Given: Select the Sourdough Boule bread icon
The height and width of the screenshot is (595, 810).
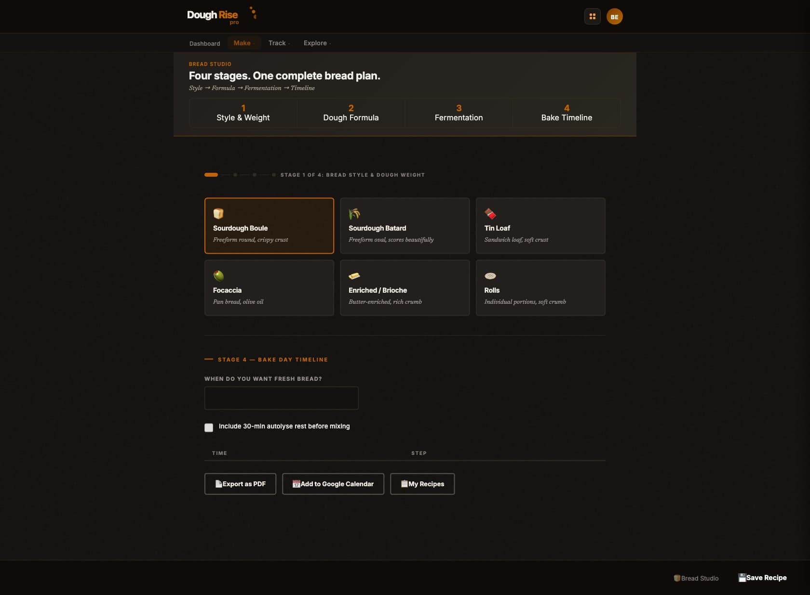Looking at the screenshot, I should [218, 213].
